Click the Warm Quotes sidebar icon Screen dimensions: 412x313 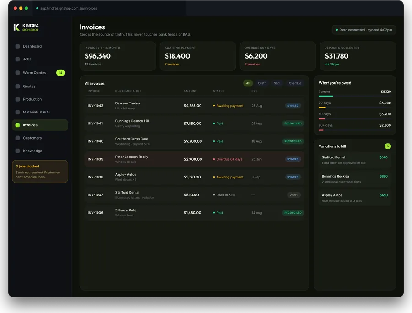[17, 73]
